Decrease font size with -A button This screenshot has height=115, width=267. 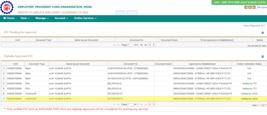point(246,8)
